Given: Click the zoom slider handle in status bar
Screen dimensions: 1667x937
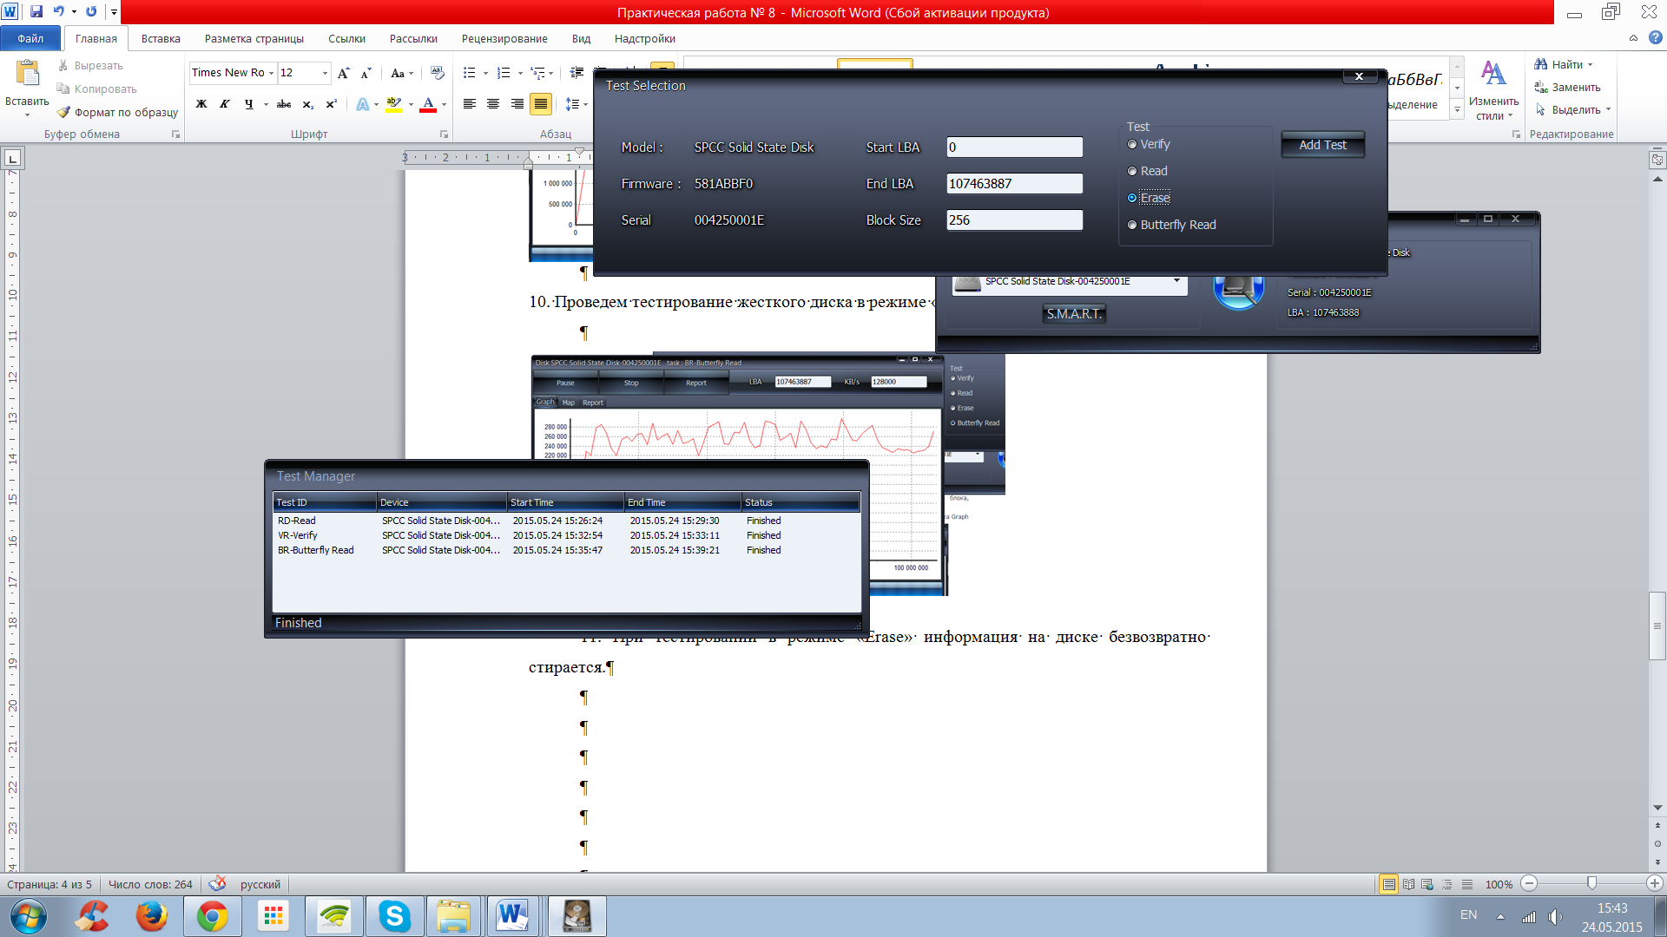Looking at the screenshot, I should tap(1591, 883).
